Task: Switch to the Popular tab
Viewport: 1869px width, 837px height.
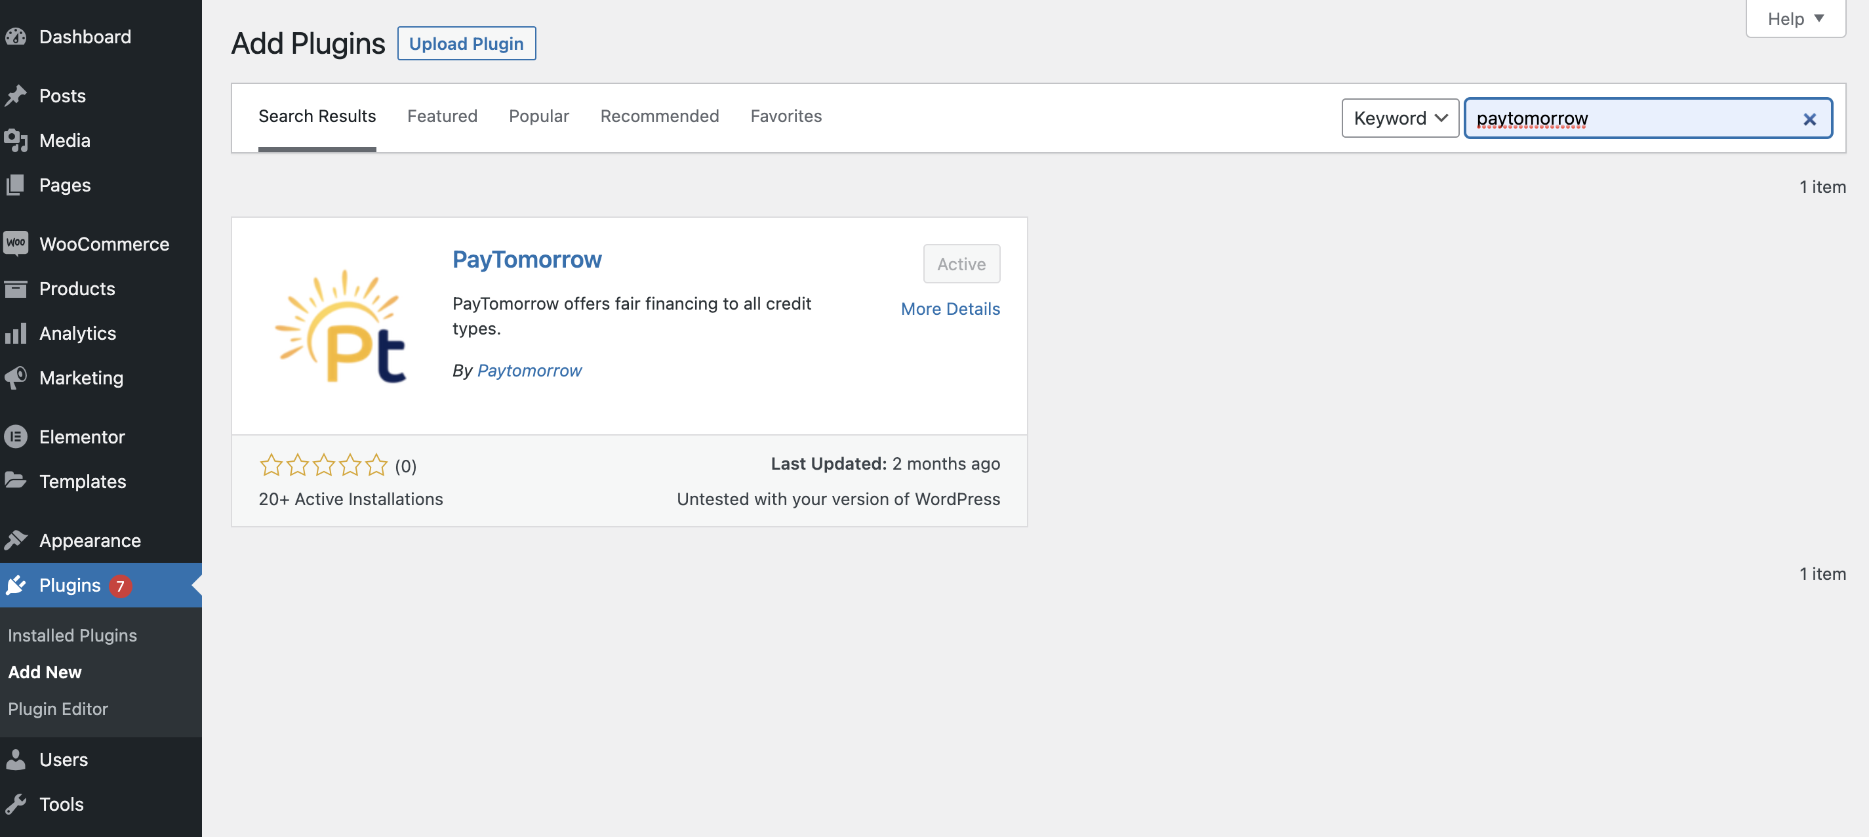Action: (538, 117)
